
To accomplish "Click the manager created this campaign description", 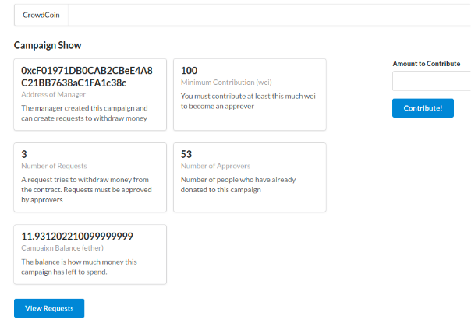I will 84,114.
